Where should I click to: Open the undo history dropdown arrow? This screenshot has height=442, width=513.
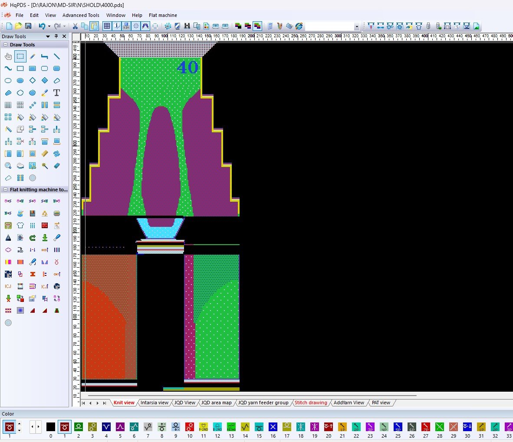point(49,26)
